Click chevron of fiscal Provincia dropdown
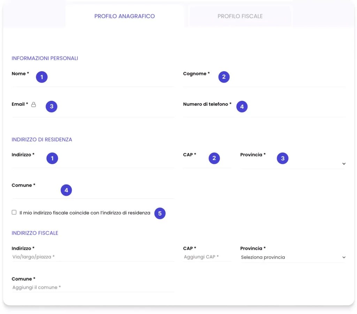 click(344, 257)
